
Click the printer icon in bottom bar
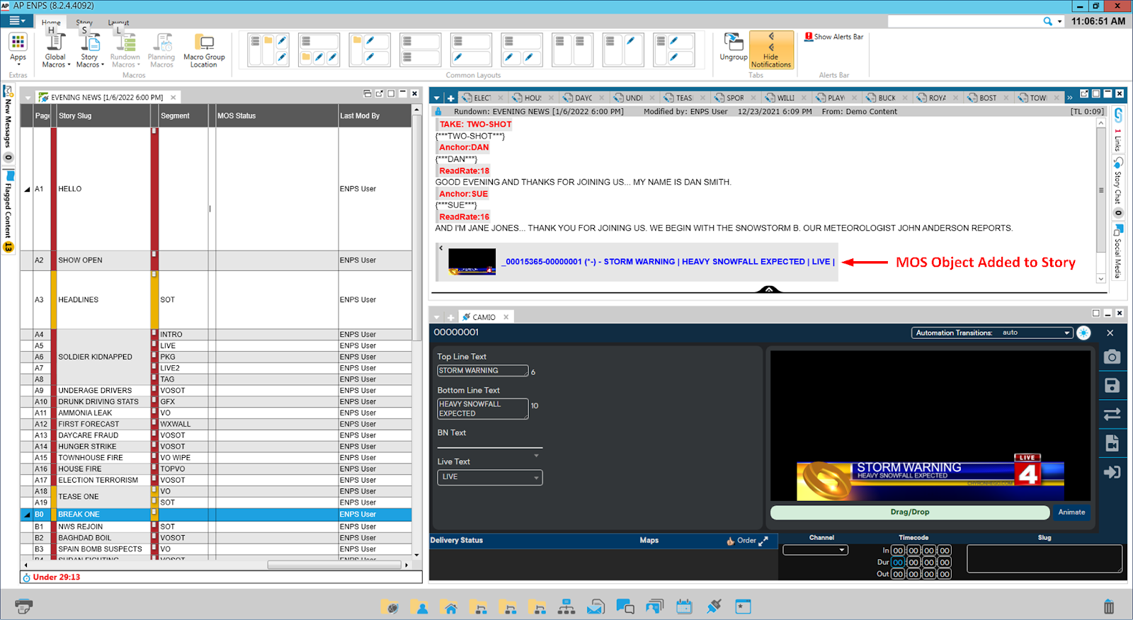23,607
